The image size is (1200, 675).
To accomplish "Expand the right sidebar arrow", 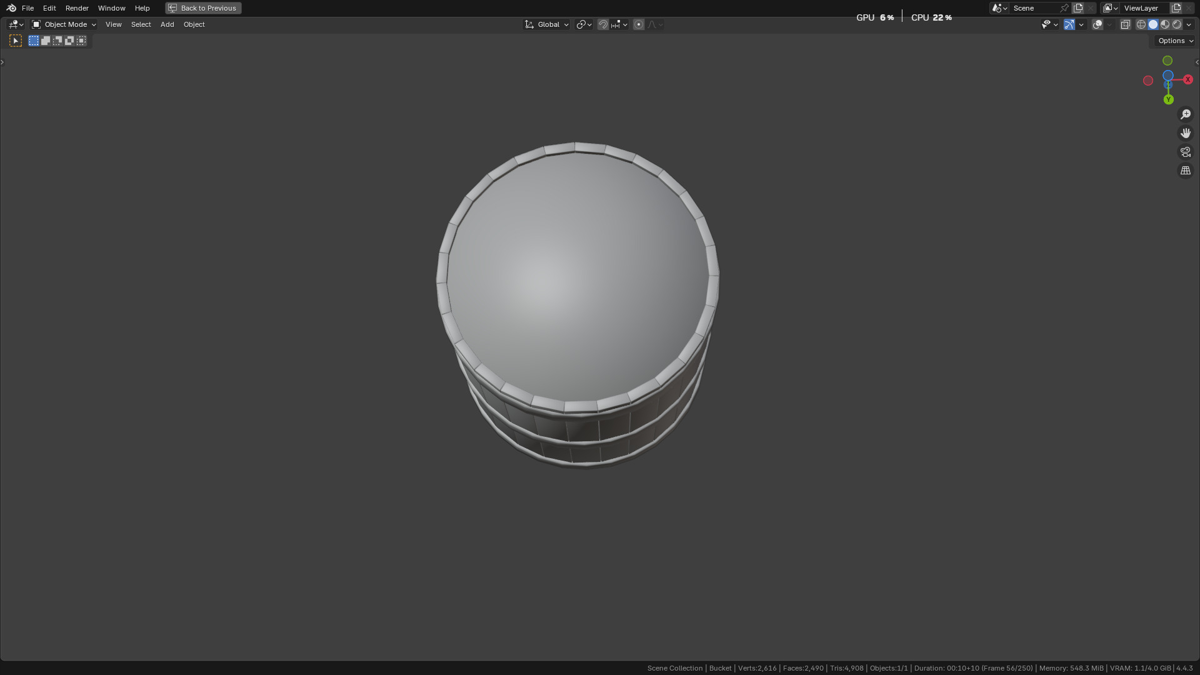I will [x=1197, y=62].
